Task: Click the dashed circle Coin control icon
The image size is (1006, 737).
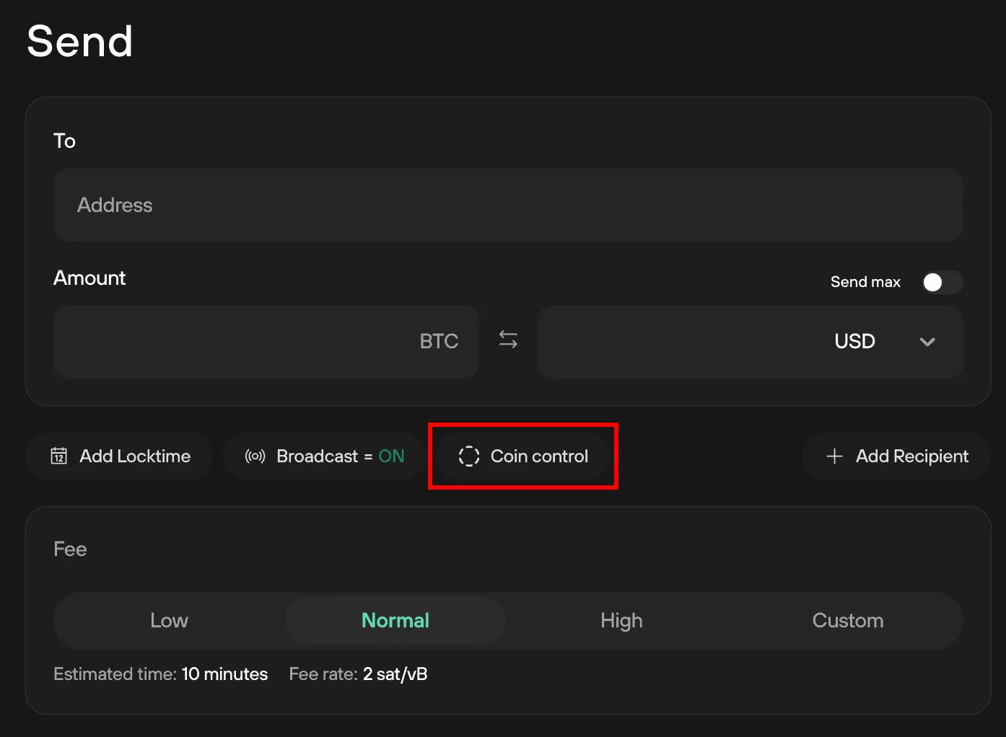Action: pos(469,456)
